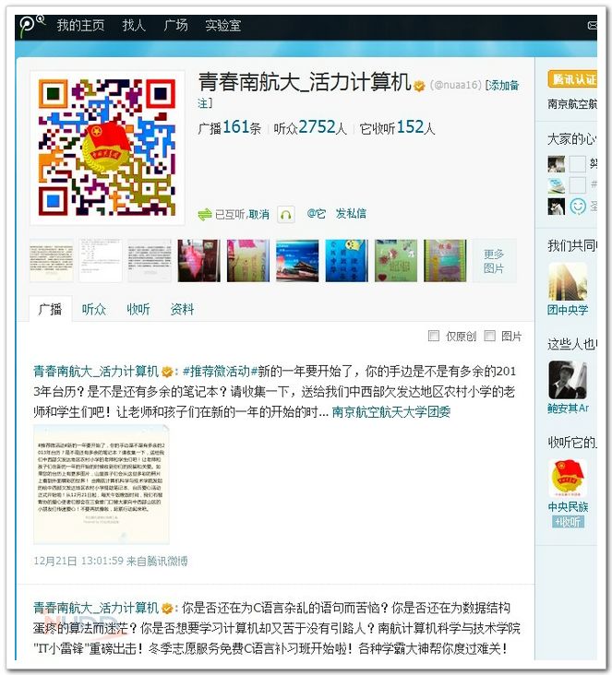Click the verification badge beside the profile name
The height and width of the screenshot is (675, 612).
point(419,86)
